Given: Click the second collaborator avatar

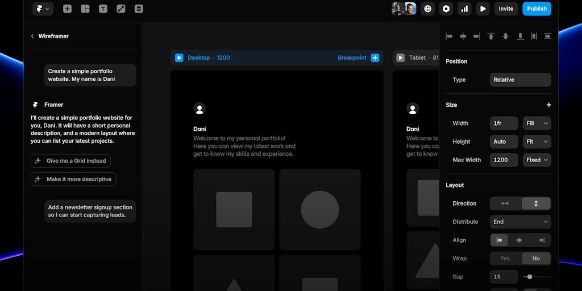Looking at the screenshot, I should (410, 9).
